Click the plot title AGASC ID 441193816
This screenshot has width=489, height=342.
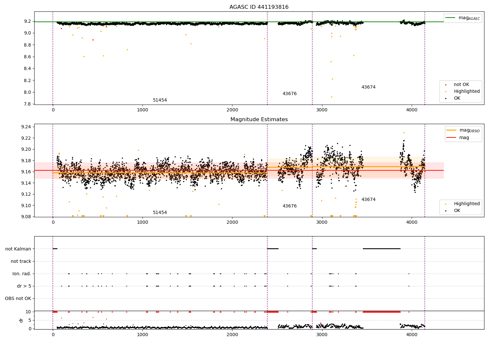point(259,7)
